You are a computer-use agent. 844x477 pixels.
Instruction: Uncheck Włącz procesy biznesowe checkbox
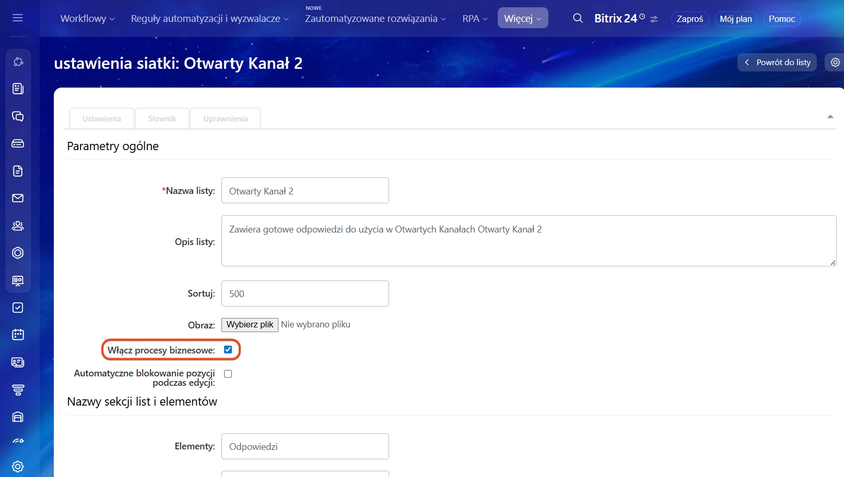228,350
